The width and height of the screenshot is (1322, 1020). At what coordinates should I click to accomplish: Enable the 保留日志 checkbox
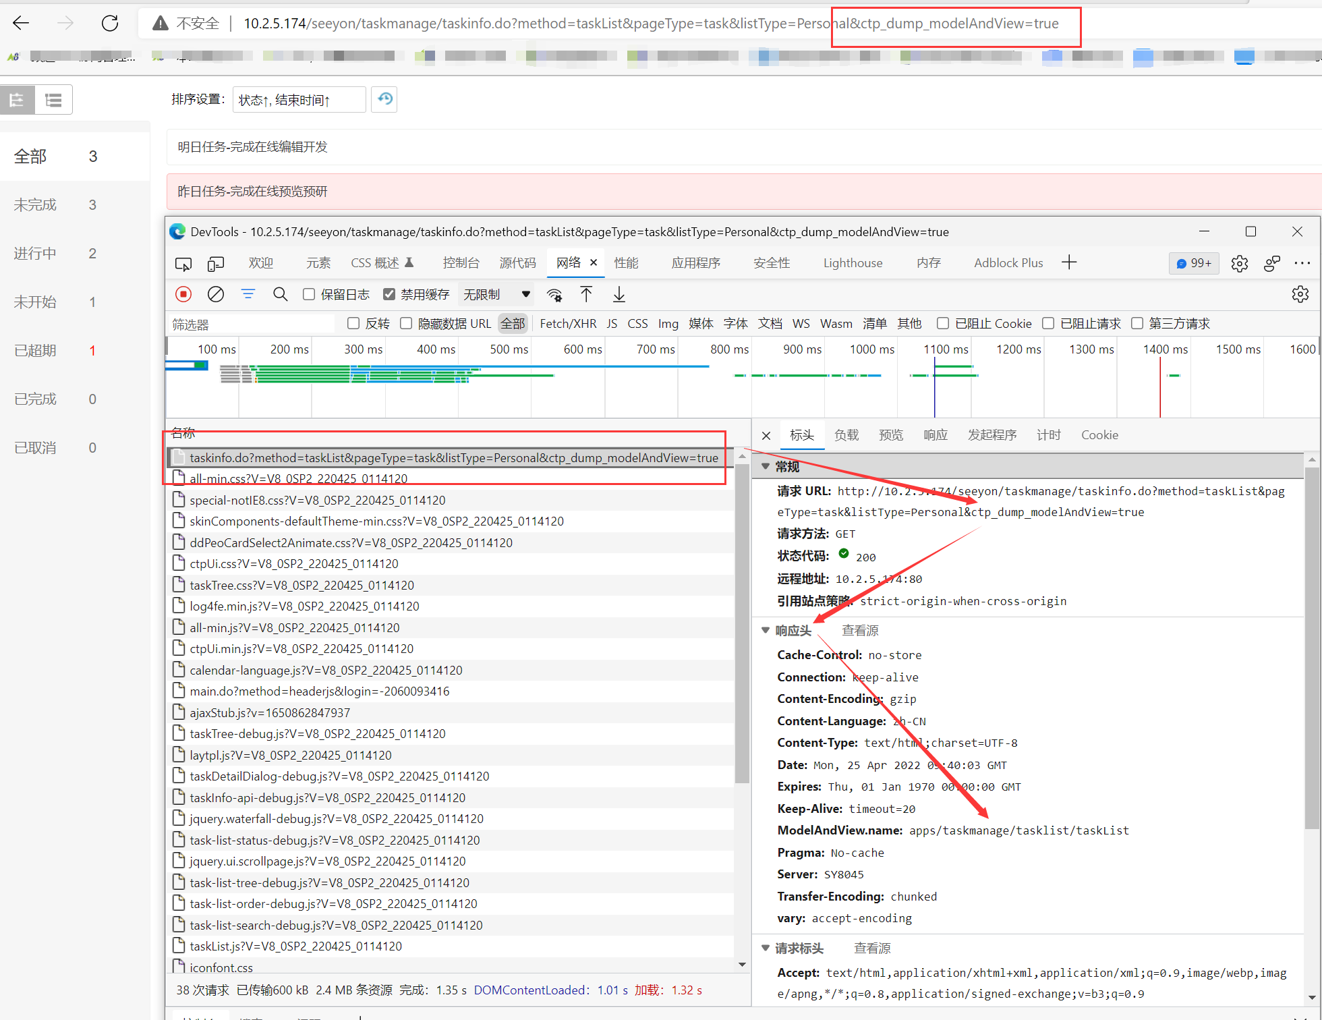coord(310,294)
